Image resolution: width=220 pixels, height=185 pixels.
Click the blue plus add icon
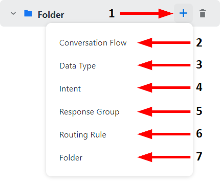[183, 13]
